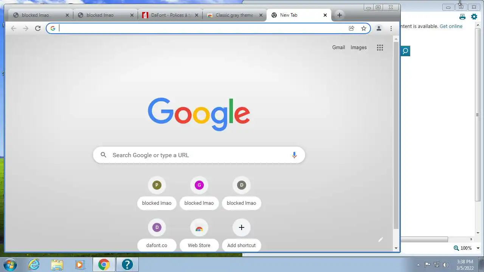The image size is (484, 272).
Task: Click the print icon in the background help window
Action: [462, 17]
